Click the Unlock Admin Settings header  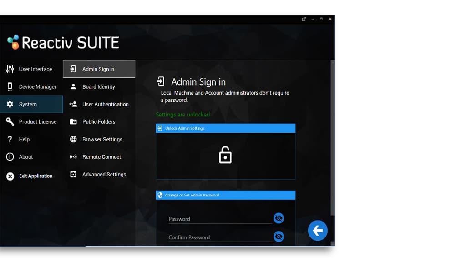[x=226, y=128]
